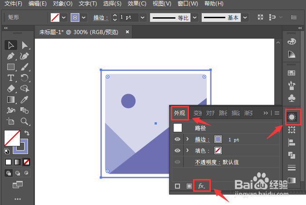This screenshot has width=306, height=205.
Task: Open the Align panel dock icon
Action: pyautogui.click(x=291, y=142)
